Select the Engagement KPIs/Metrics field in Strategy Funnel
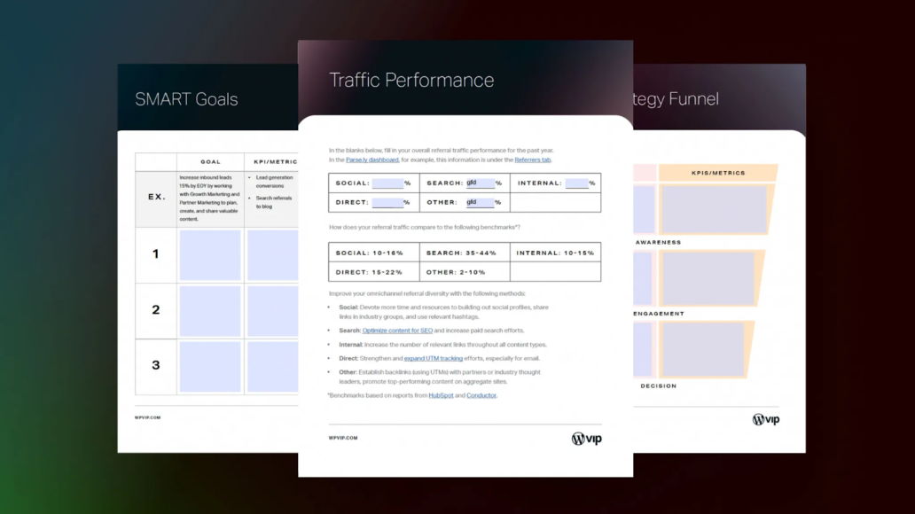 (708, 278)
